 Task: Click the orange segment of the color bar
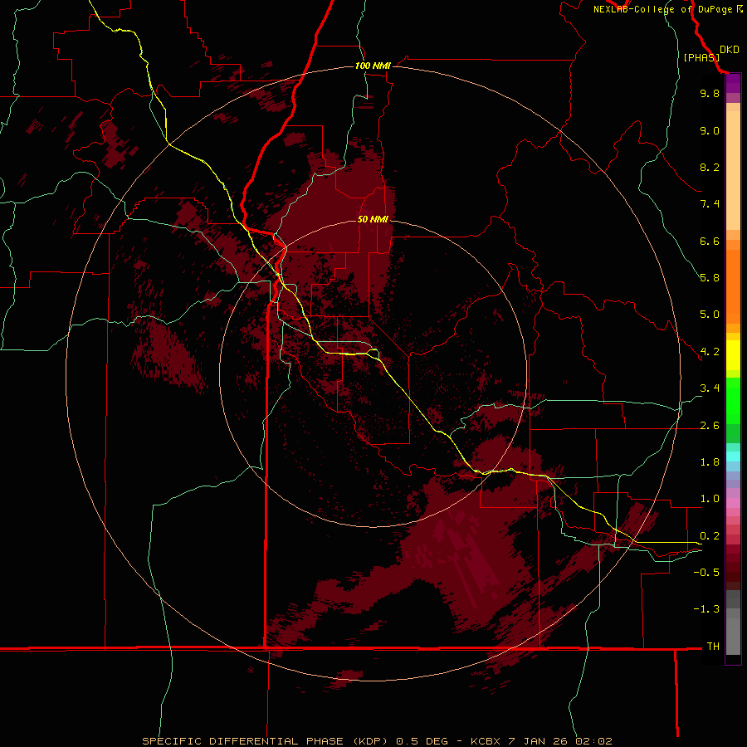pyautogui.click(x=733, y=287)
